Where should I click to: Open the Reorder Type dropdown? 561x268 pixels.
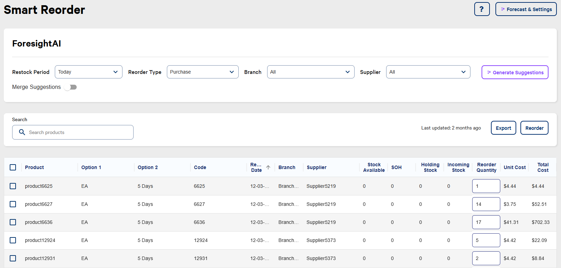point(203,72)
